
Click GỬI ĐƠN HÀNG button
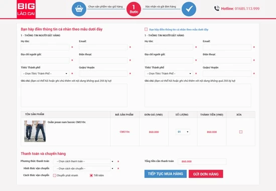click(206, 174)
